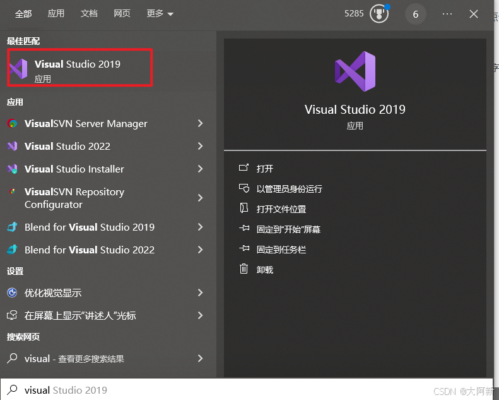Image resolution: width=499 pixels, height=400 pixels.
Task: Click the trash icon for 卸载
Action: click(244, 269)
